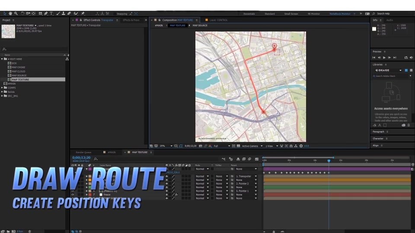Select the Rotation tool

point(22,13)
